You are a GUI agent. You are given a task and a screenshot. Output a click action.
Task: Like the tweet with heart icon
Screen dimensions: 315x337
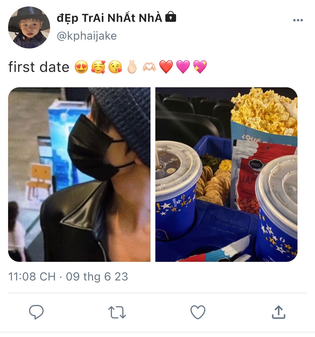(198, 312)
